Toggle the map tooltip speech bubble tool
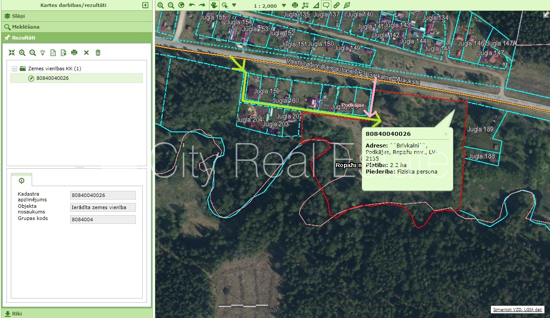Screen dimensions: 550x318 326,5
